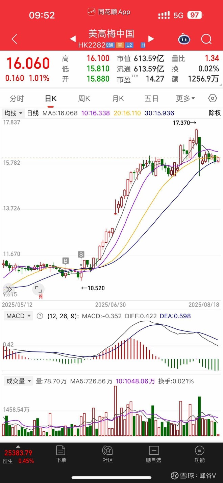Open the 更多 dropdown

point(185,99)
